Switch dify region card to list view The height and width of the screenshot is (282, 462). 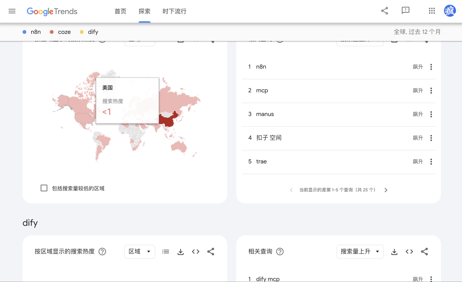[166, 252]
